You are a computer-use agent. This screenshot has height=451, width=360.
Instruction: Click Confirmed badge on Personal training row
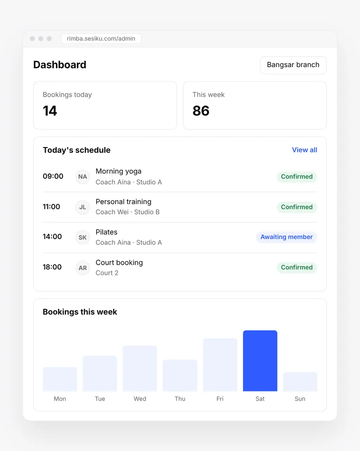click(x=297, y=207)
